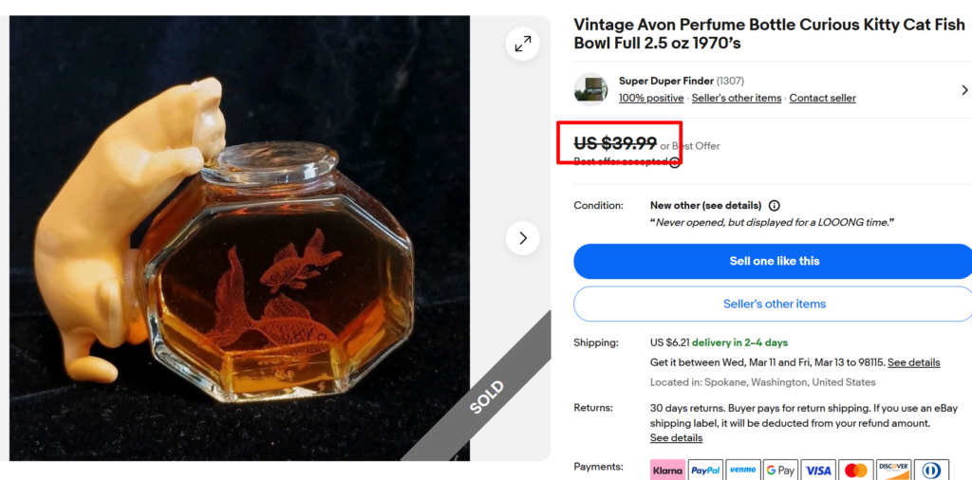
Task: Click the info icon beside Best offer accepted
Action: tap(675, 162)
